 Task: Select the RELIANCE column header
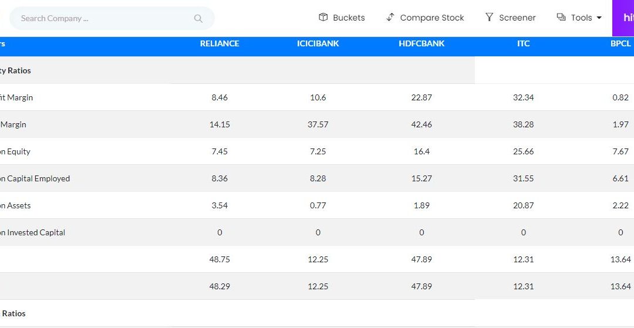220,43
